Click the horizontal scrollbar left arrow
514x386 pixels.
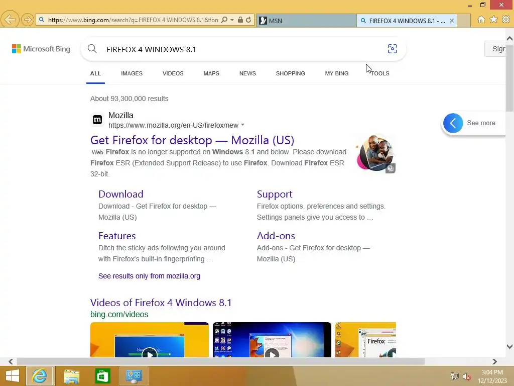click(x=11, y=361)
